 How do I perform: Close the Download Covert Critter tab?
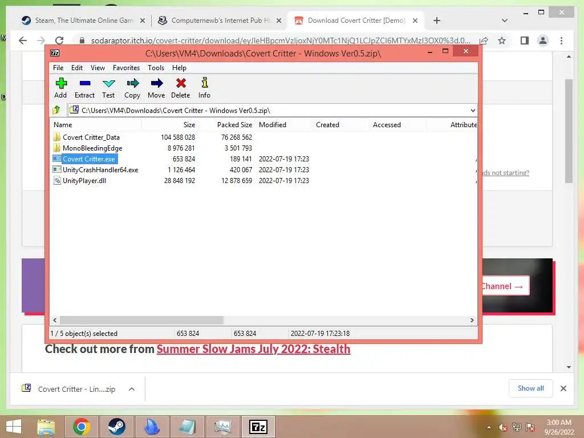click(415, 21)
